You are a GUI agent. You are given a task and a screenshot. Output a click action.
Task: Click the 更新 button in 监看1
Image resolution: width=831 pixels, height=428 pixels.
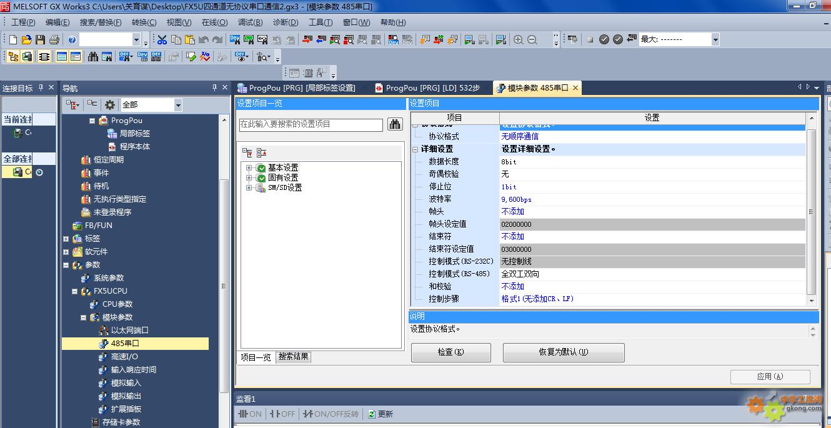point(380,414)
